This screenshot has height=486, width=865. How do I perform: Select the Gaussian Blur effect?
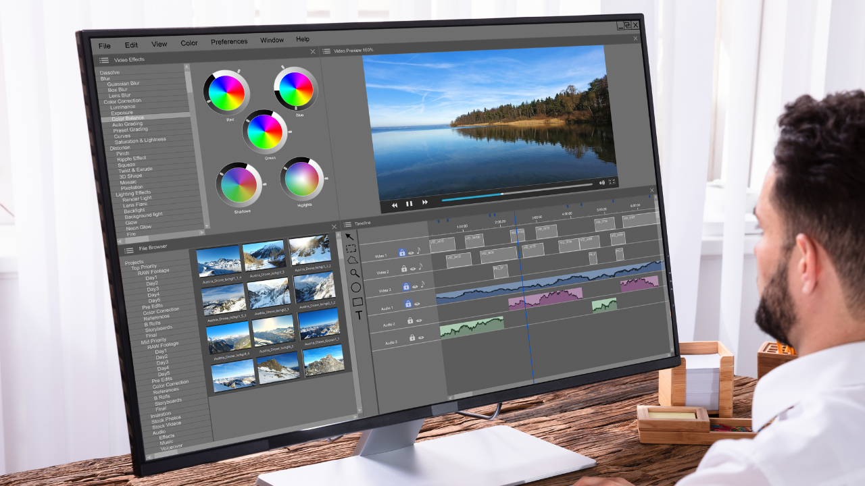pyautogui.click(x=123, y=84)
